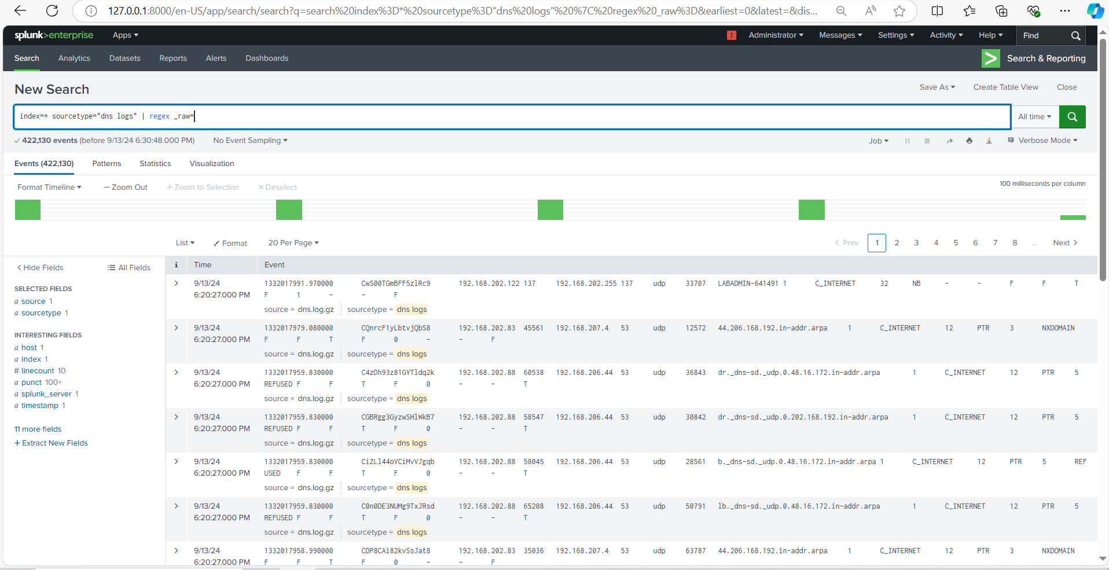Select the green timeline histogram bar
This screenshot has width=1109, height=570.
27,209
